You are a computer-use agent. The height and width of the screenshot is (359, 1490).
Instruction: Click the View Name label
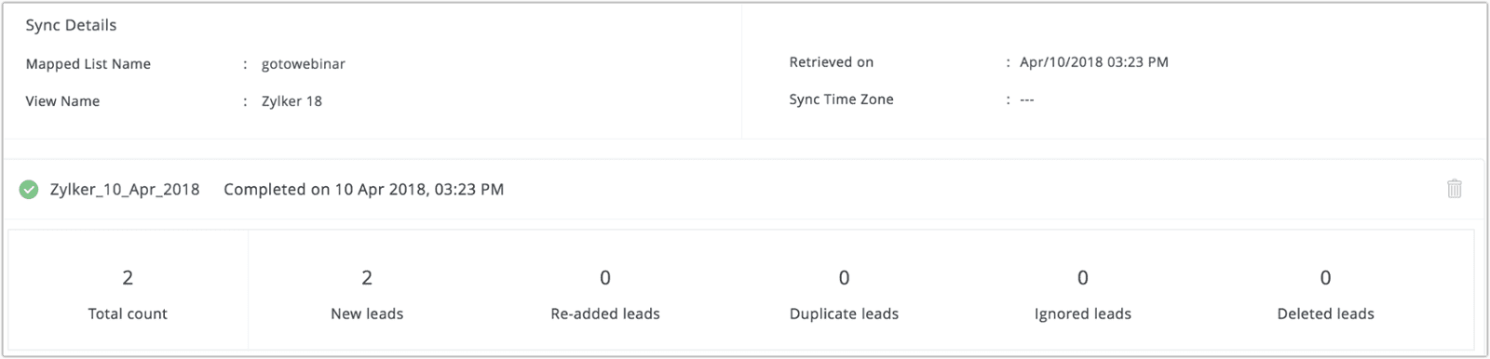pos(62,101)
